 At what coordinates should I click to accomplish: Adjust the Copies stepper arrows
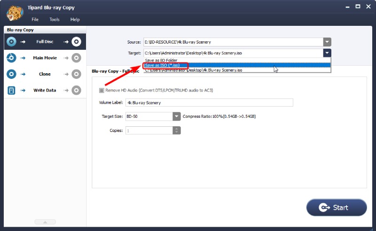click(177, 131)
